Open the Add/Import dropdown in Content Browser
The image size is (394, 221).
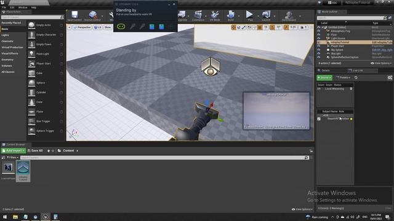(x=14, y=150)
